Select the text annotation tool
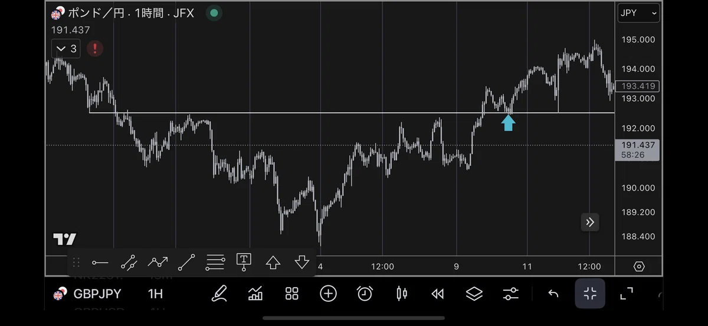The height and width of the screenshot is (326, 708). click(244, 262)
